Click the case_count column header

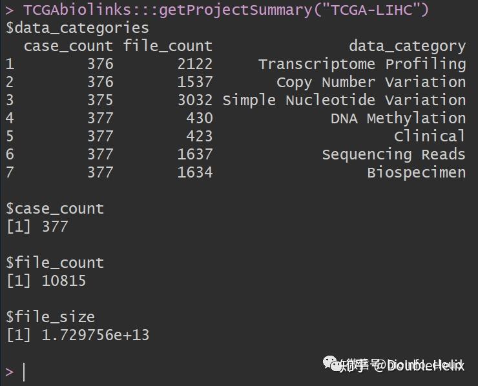pos(68,46)
